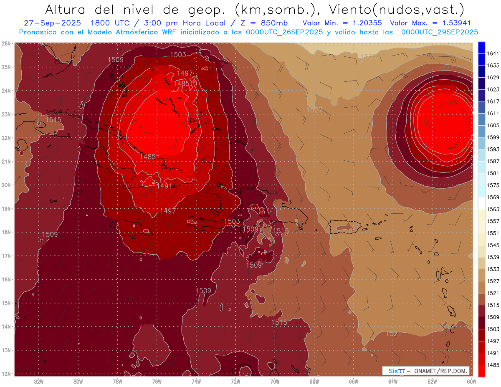Click the 70W longitude axis label

275,381
